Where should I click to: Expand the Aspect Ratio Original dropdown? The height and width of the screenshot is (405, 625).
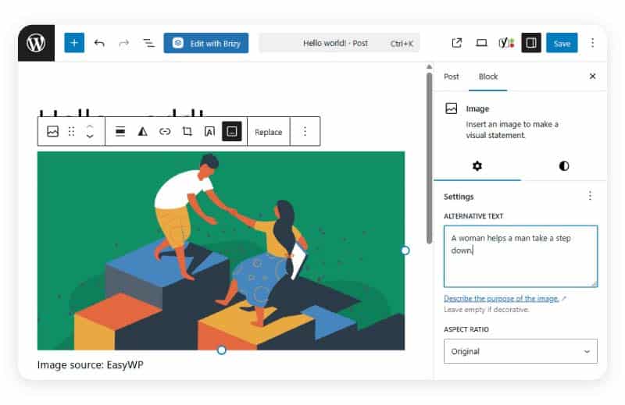pos(520,351)
